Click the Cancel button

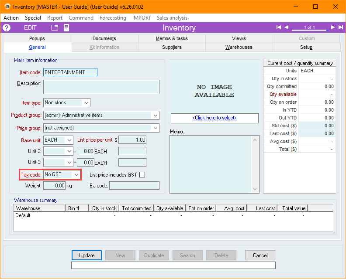(x=260, y=255)
